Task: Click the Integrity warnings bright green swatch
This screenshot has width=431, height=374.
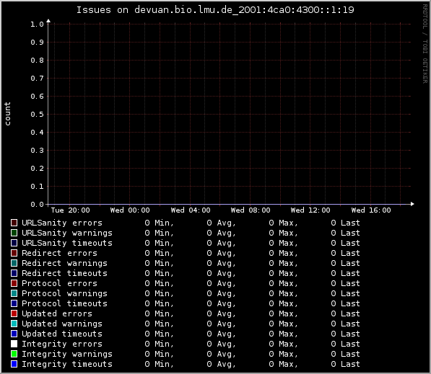Action: [x=14, y=354]
